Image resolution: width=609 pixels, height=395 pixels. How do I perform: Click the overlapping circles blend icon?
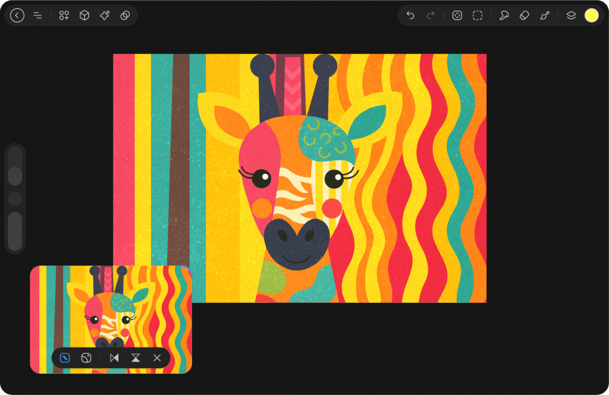point(125,15)
